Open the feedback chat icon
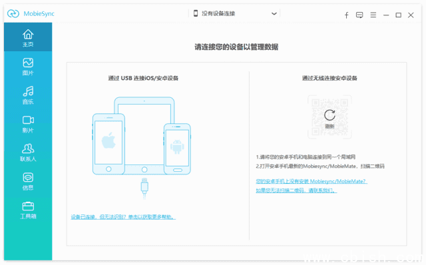 tap(359, 15)
